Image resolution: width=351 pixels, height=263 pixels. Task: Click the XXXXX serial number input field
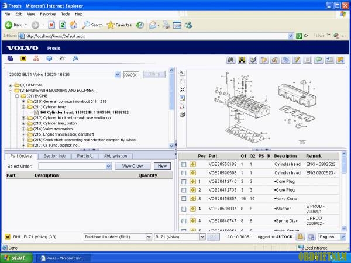point(131,75)
